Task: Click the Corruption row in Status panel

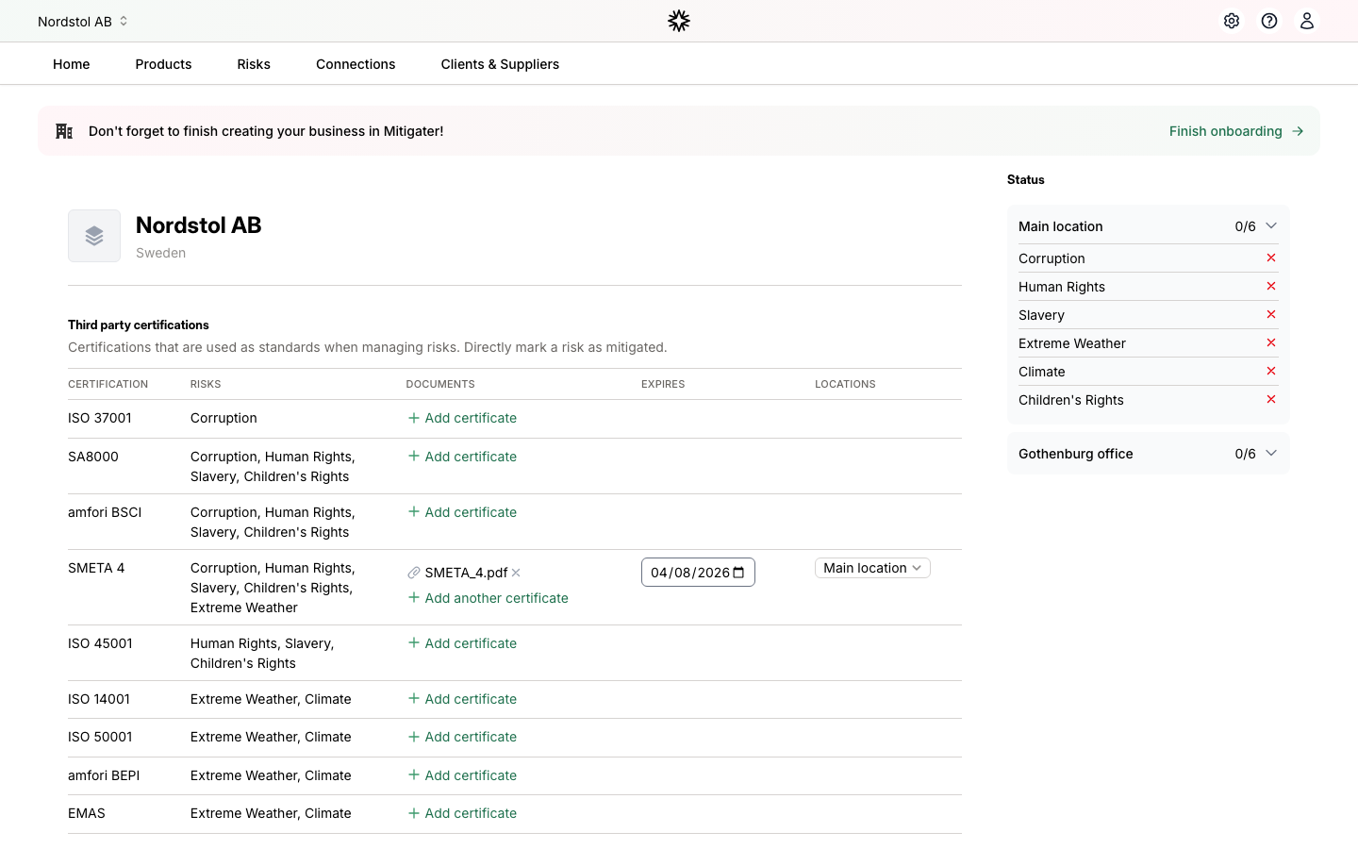Action: click(1148, 258)
